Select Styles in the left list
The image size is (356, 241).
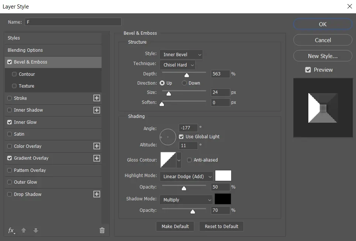pyautogui.click(x=14, y=38)
